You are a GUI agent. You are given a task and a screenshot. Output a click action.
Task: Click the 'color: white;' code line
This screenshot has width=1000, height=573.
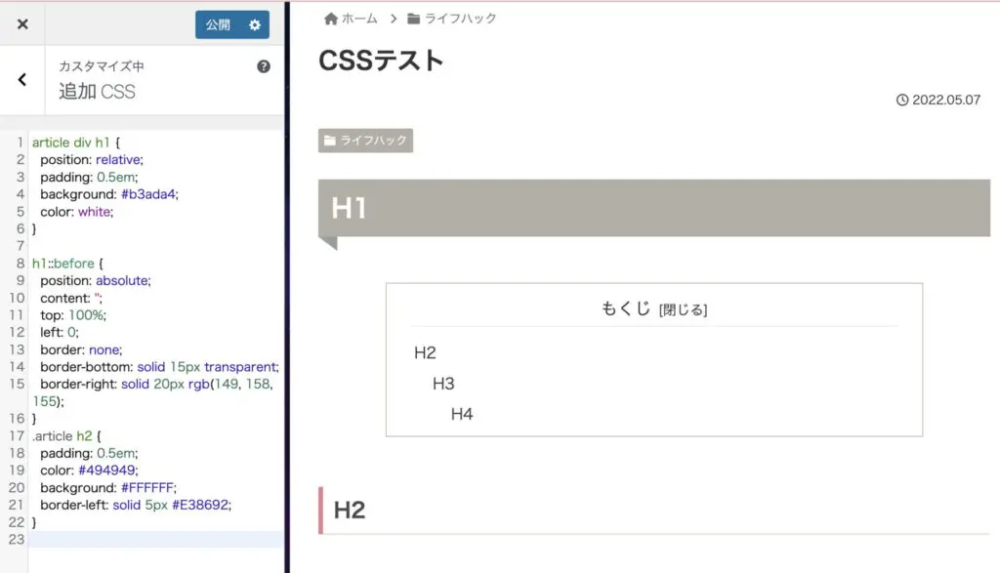tap(76, 212)
